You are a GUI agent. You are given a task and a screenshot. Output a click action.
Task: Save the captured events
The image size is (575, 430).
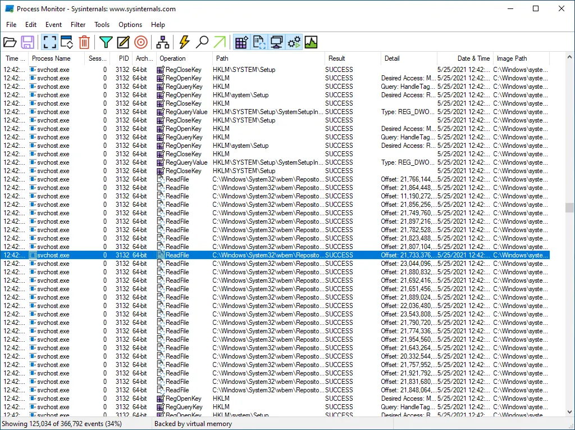pos(28,42)
